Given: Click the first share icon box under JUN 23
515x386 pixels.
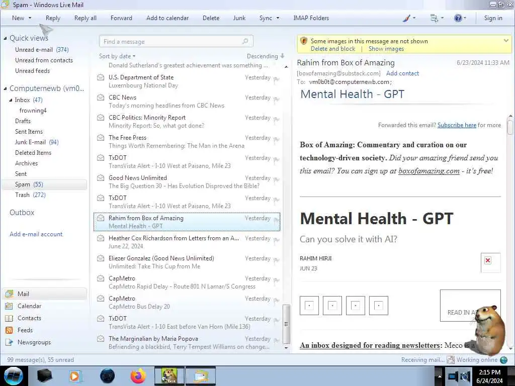Looking at the screenshot, I should point(309,306).
